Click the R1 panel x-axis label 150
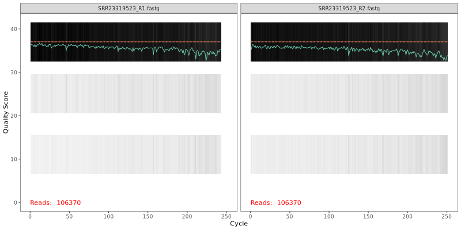The image size is (461, 230). coord(148,216)
